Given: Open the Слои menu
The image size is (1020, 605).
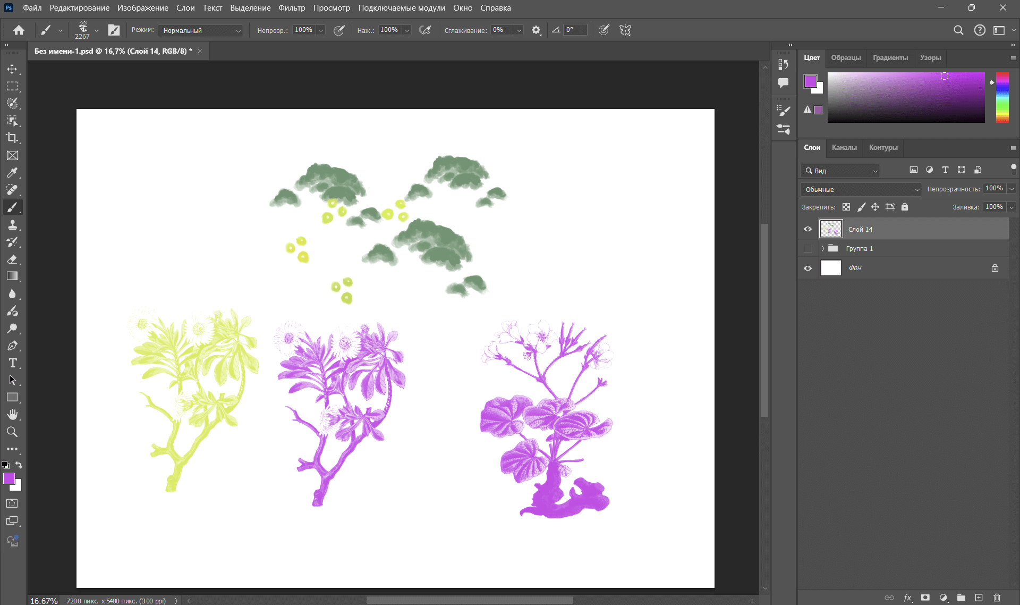Looking at the screenshot, I should point(185,8).
